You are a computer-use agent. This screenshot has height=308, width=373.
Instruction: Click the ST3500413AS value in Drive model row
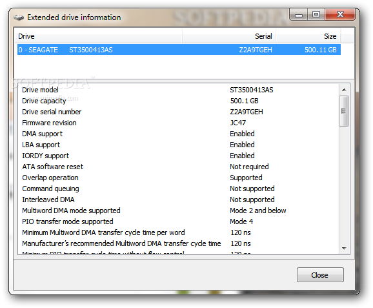[252, 90]
